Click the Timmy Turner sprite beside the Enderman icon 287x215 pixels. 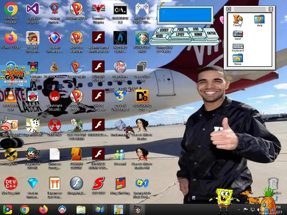click(129, 132)
